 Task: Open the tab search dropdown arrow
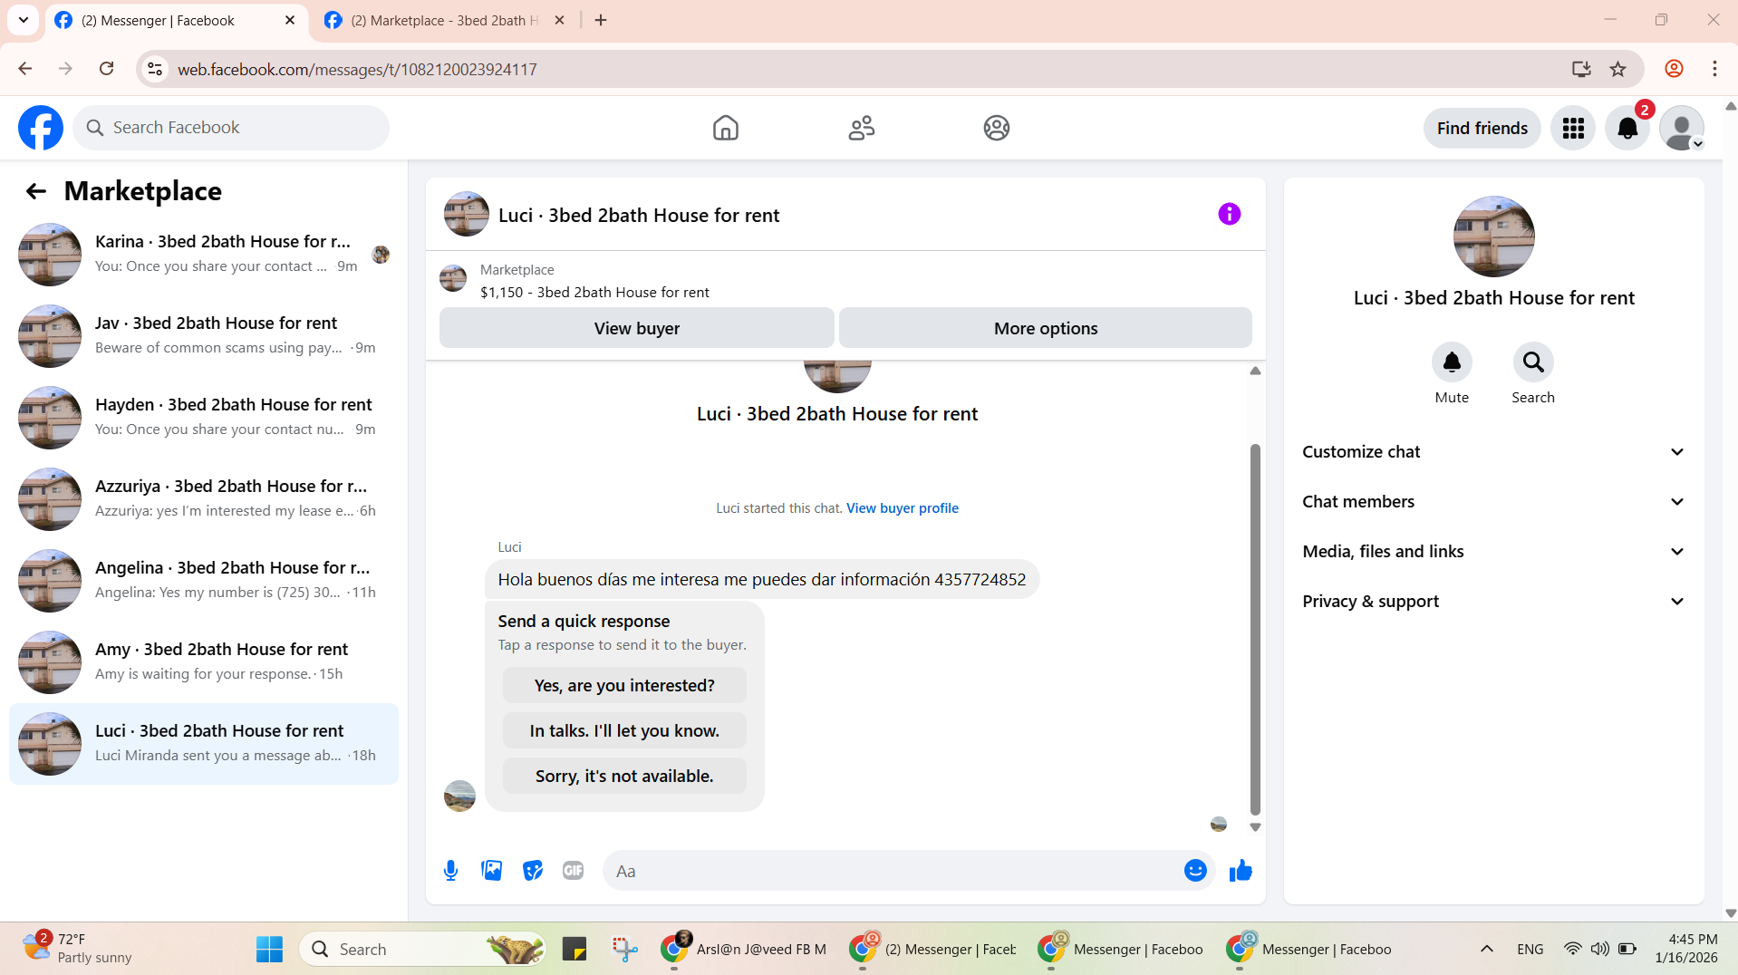pos(24,20)
